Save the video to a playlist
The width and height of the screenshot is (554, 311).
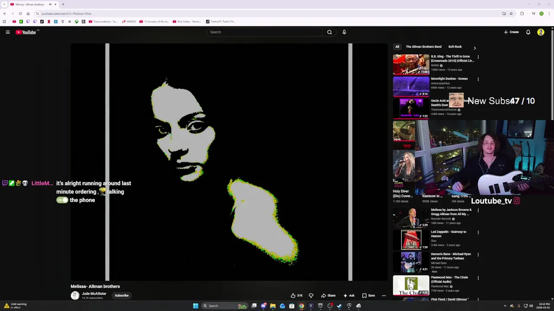pyautogui.click(x=368, y=295)
